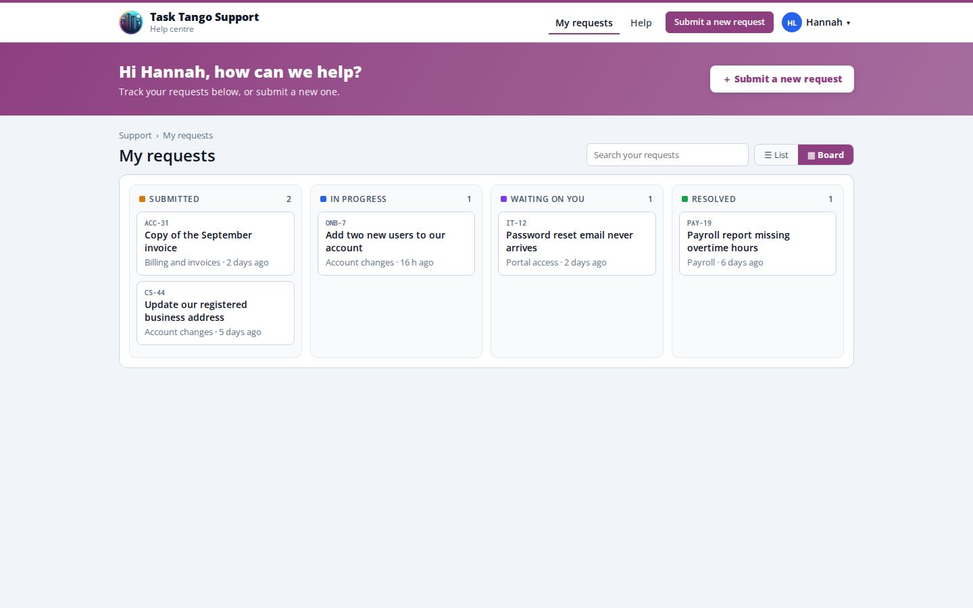Viewport: 973px width, 608px height.
Task: Open the Hannah account dropdown
Action: (x=817, y=22)
